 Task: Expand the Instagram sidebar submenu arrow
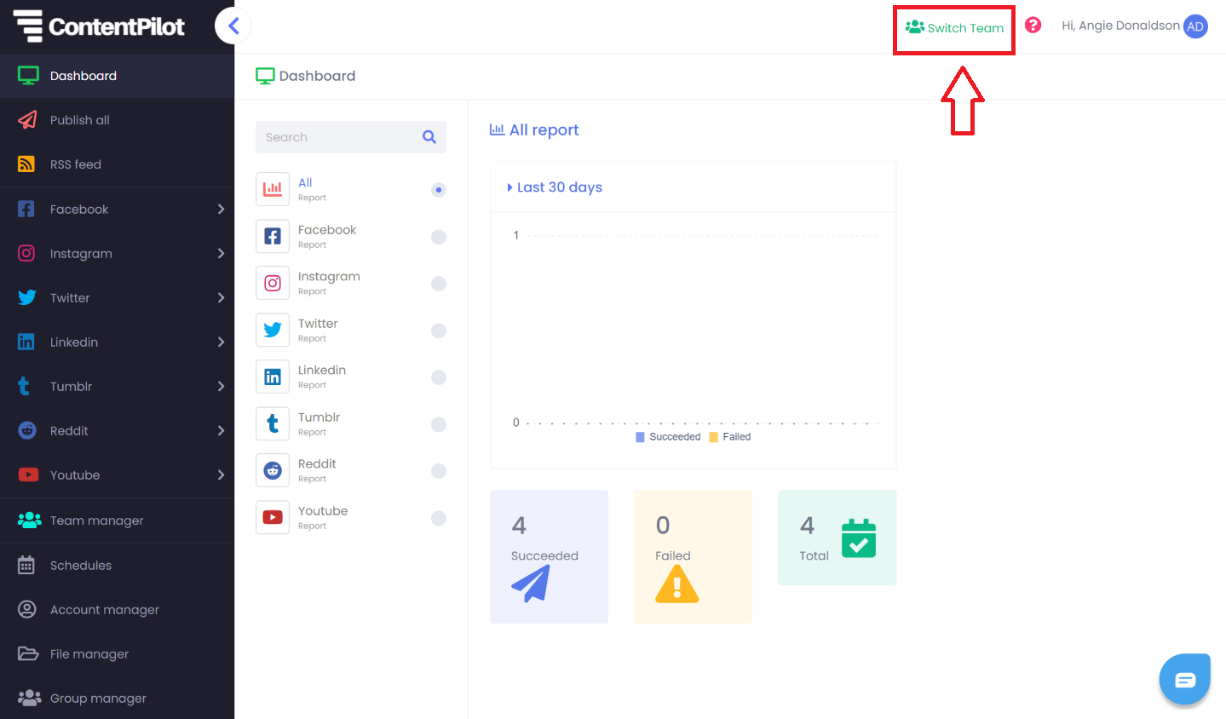(221, 253)
